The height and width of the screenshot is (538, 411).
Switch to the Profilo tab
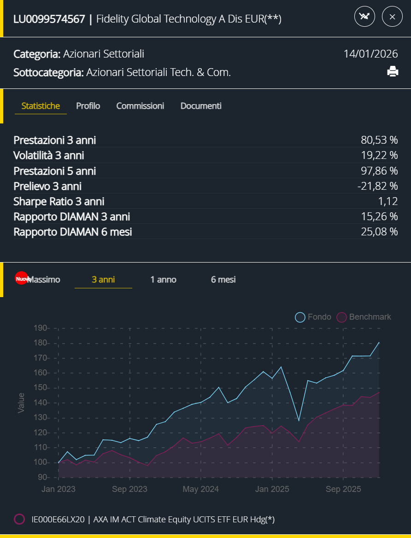[x=88, y=106]
